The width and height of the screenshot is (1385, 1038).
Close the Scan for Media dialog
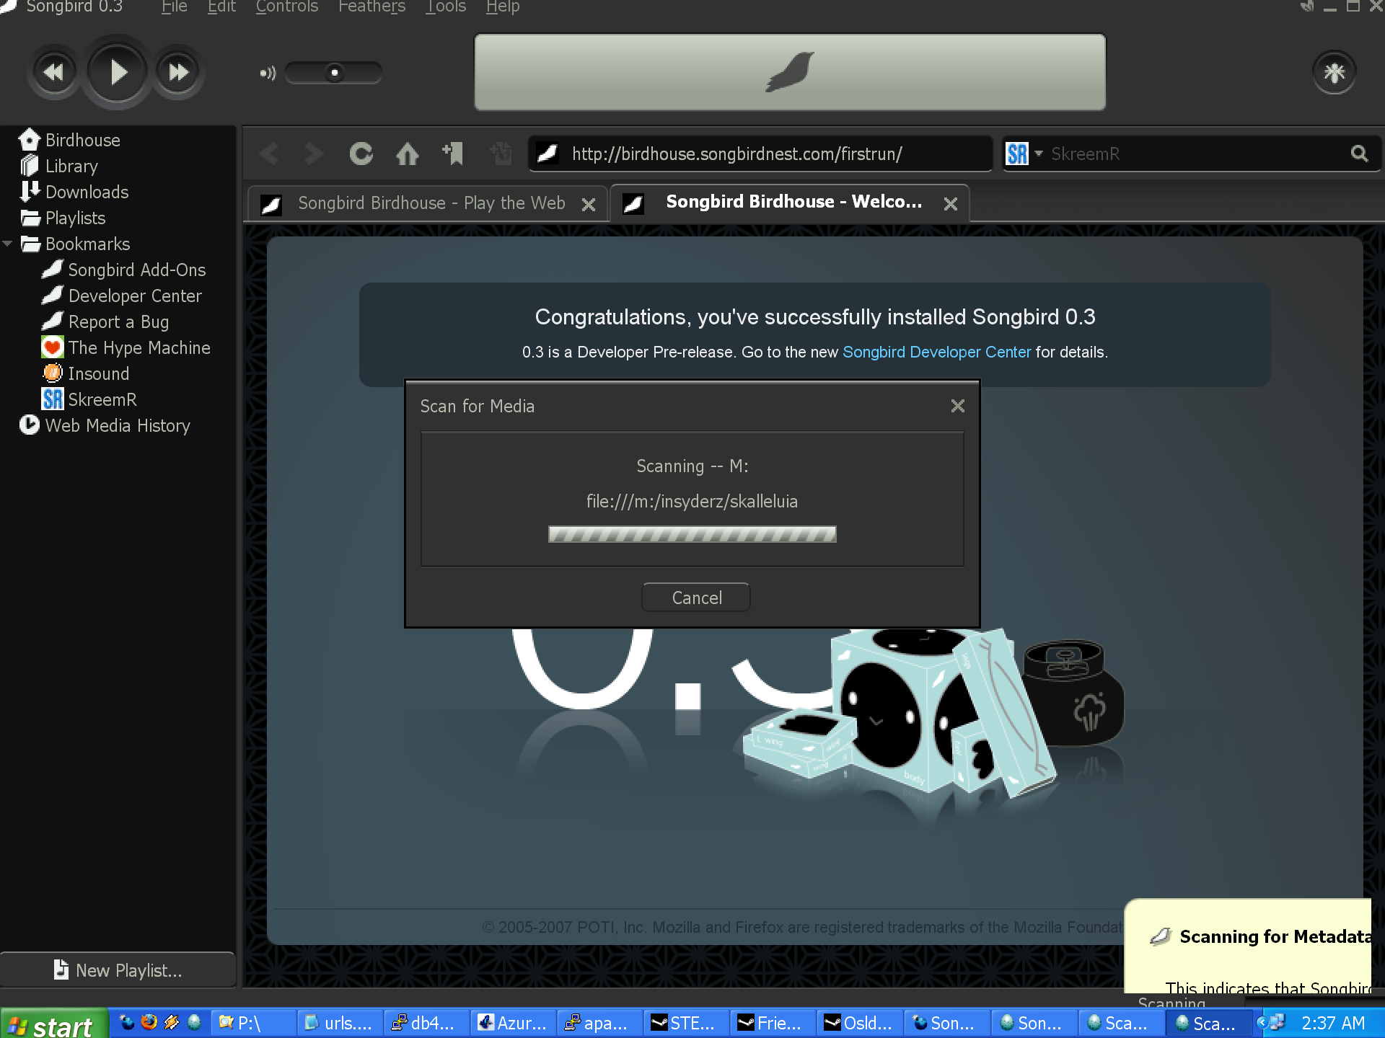[x=958, y=406]
